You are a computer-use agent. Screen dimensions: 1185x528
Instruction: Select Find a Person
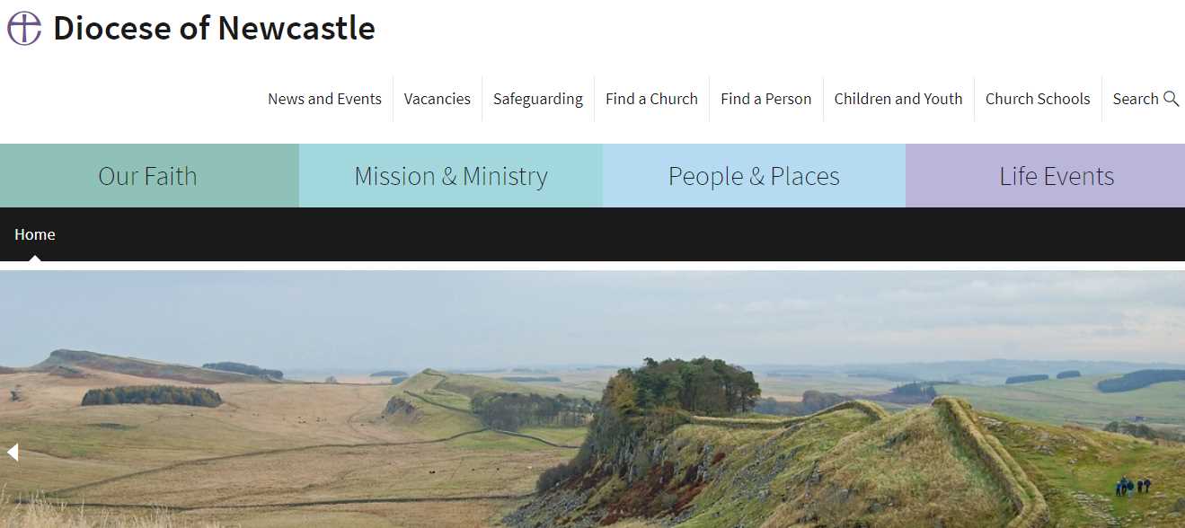[x=766, y=99]
